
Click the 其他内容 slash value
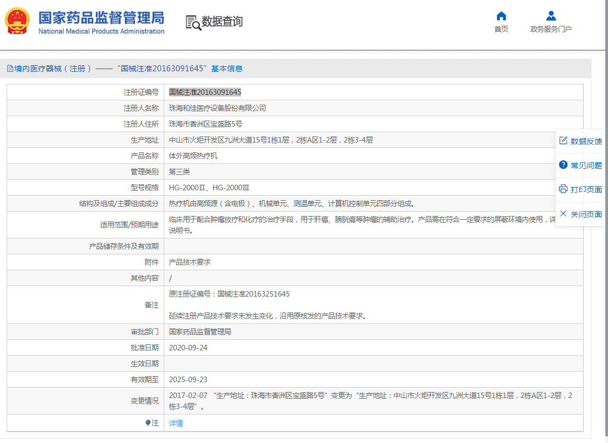click(170, 278)
